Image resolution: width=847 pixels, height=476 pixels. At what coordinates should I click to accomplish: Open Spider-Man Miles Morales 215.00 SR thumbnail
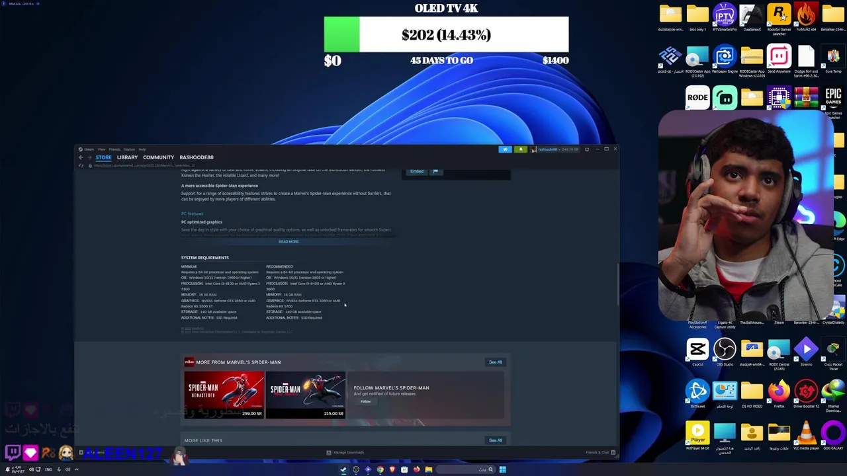coord(306,395)
